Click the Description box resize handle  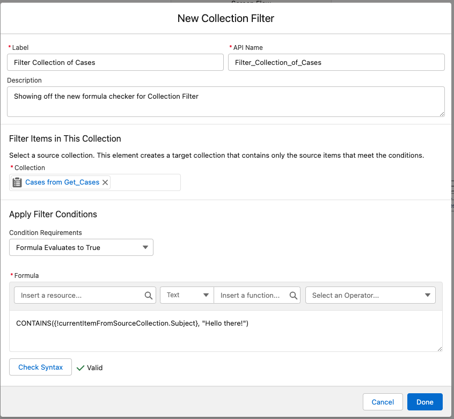point(442,113)
